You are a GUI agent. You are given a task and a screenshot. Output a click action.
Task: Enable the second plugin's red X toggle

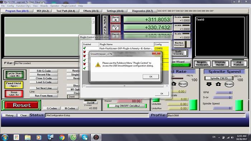coord(85,52)
